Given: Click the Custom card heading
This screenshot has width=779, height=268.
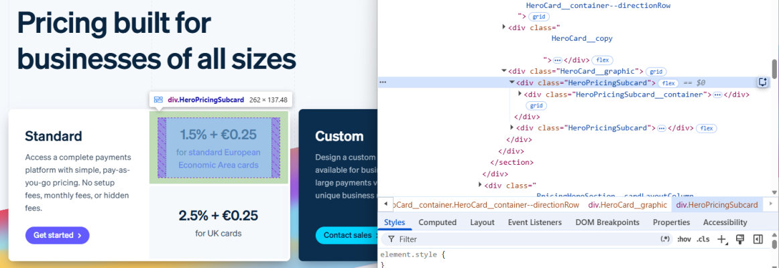Looking at the screenshot, I should point(339,136).
